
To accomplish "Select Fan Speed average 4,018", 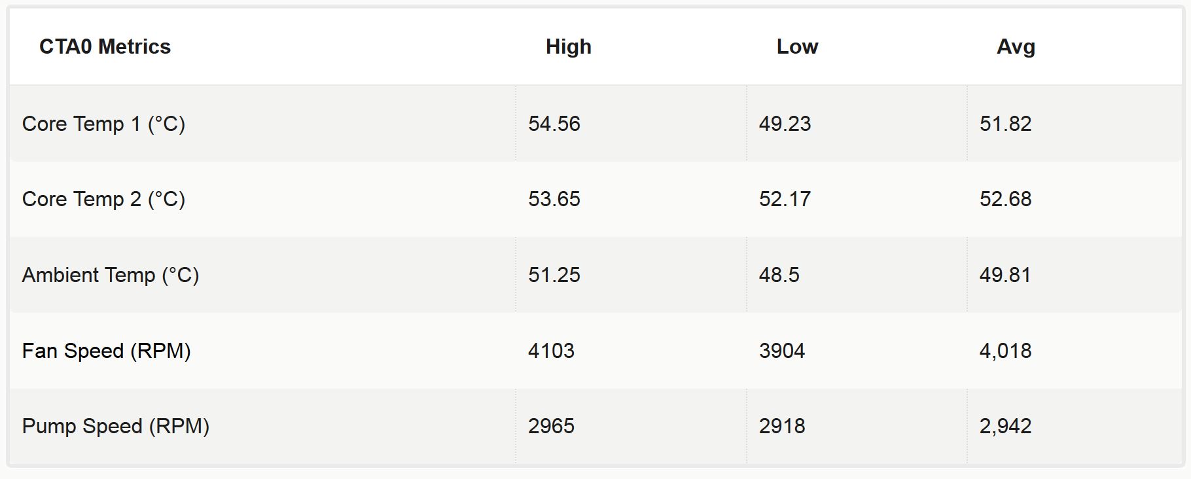I will pyautogui.click(x=1005, y=351).
